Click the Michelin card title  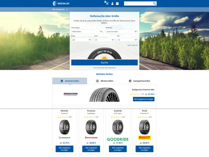point(65,111)
